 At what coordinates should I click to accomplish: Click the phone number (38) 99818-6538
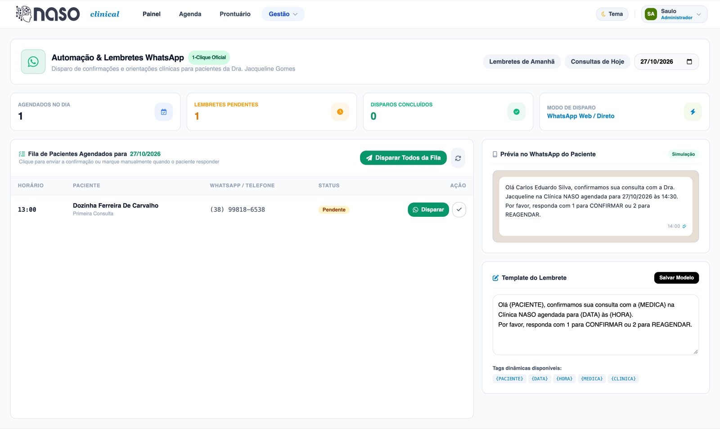[x=238, y=210]
